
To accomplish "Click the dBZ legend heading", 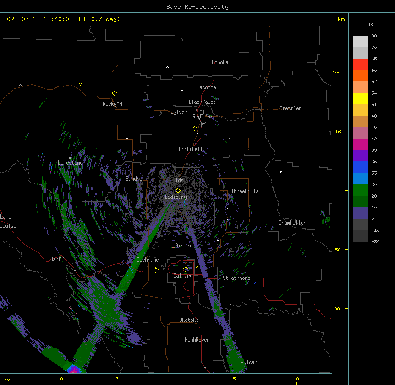I will (x=371, y=24).
